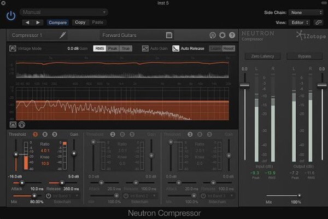Screen dimensions: 328x219
Task: Open the Manual preset dropdown
Action: [64, 12]
